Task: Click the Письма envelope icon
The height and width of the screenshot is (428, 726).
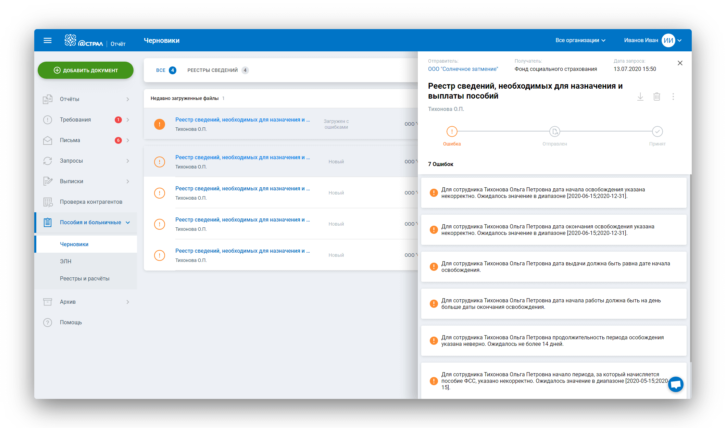Action: click(x=48, y=140)
